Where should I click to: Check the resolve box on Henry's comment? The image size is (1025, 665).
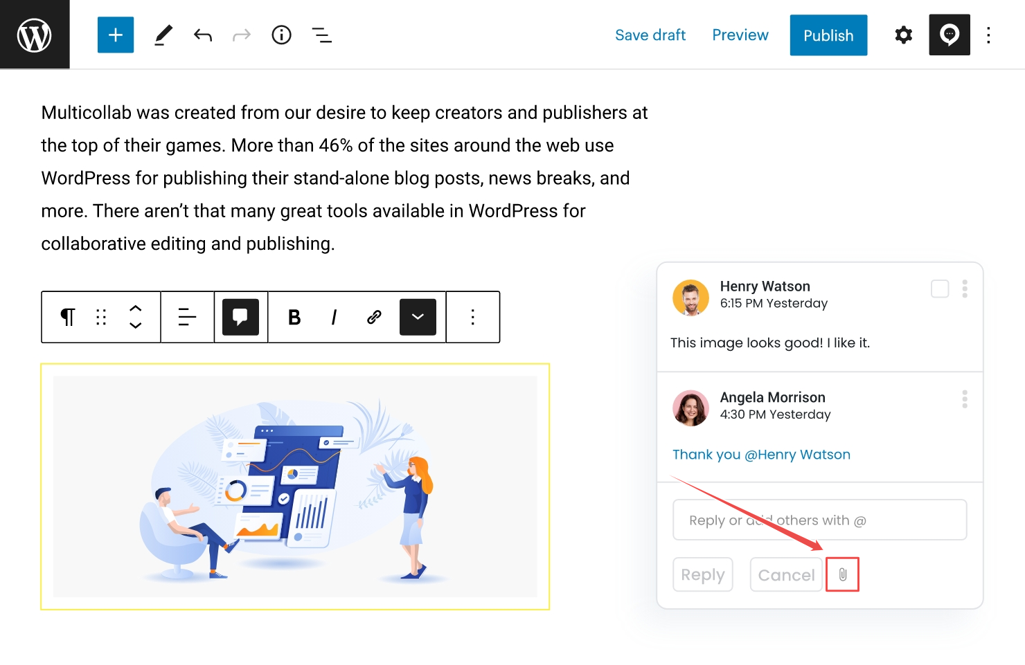coord(940,289)
